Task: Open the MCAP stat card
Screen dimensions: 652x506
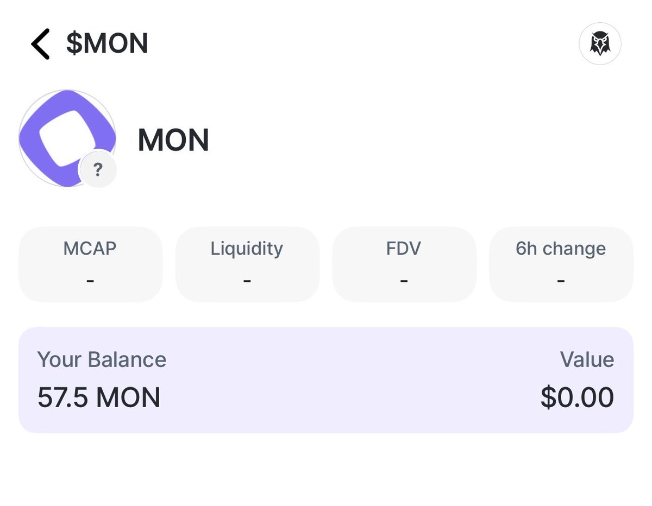Action: pos(90,264)
